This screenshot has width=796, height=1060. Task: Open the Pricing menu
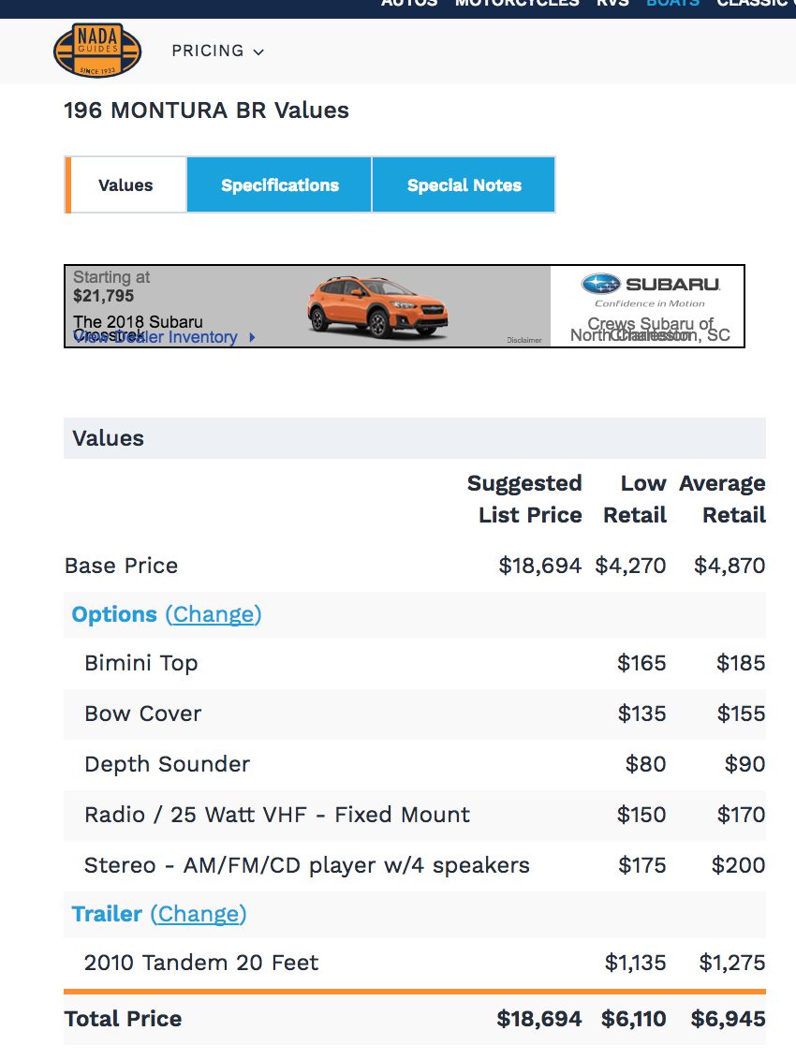pos(217,51)
